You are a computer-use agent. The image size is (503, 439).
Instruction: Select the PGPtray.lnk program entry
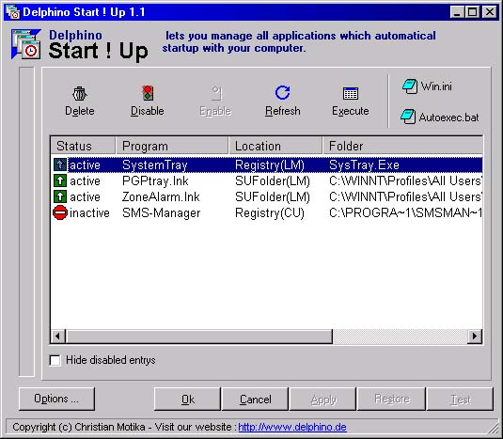155,180
